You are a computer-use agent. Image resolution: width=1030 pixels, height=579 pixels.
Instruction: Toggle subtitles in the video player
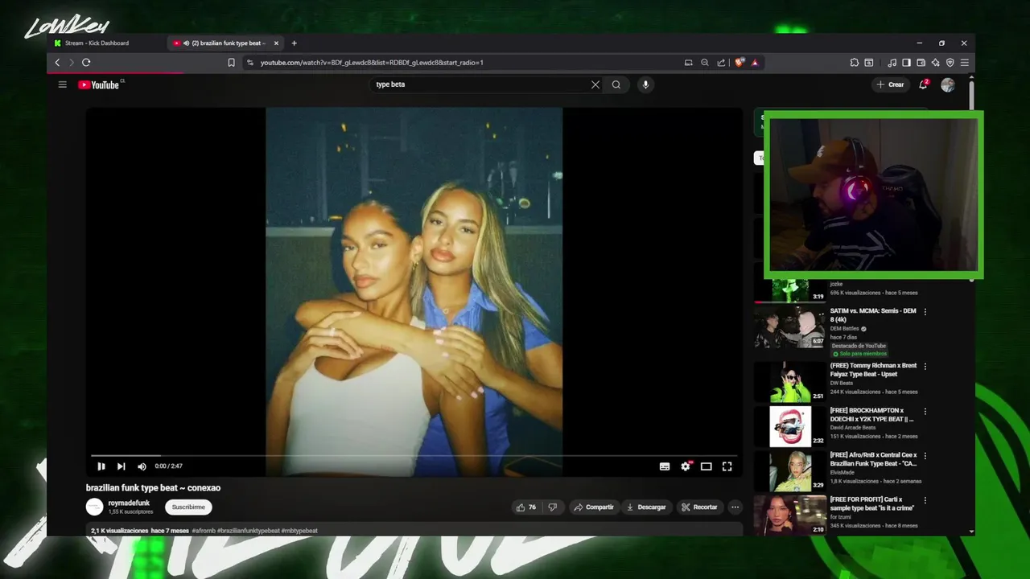pyautogui.click(x=665, y=466)
